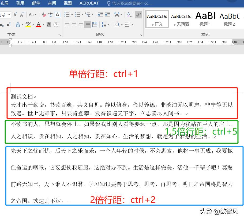Clear all formatting with the eraser icon

(43, 15)
